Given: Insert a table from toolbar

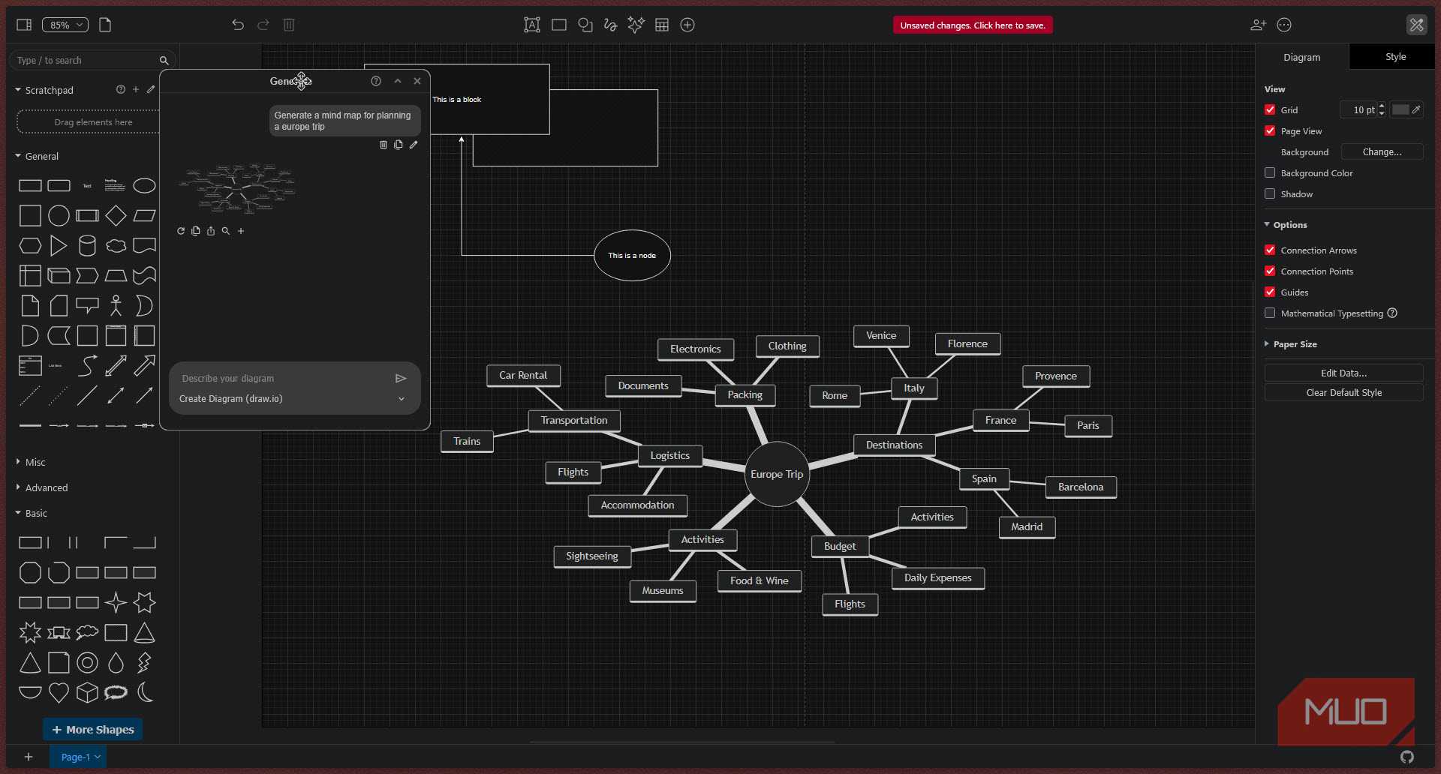Looking at the screenshot, I should (662, 25).
